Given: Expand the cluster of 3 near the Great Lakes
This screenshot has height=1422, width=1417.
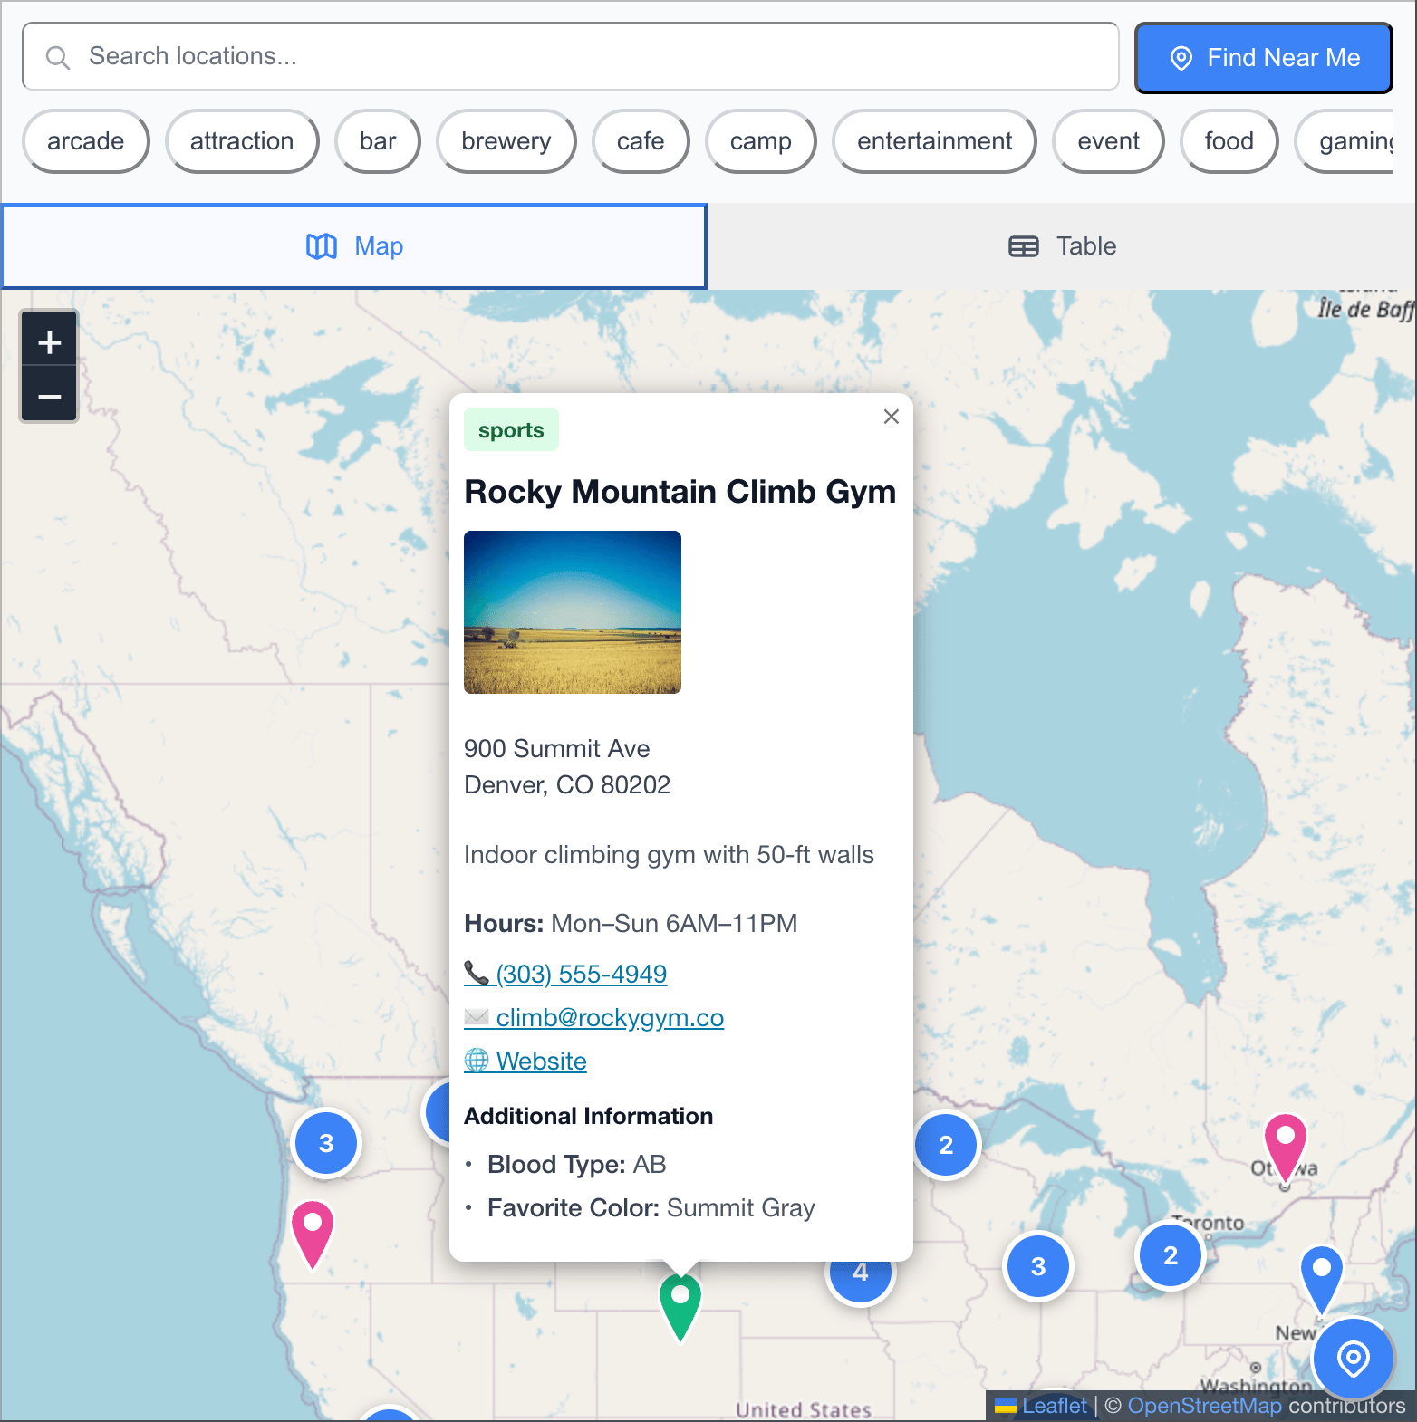Looking at the screenshot, I should click(1038, 1266).
